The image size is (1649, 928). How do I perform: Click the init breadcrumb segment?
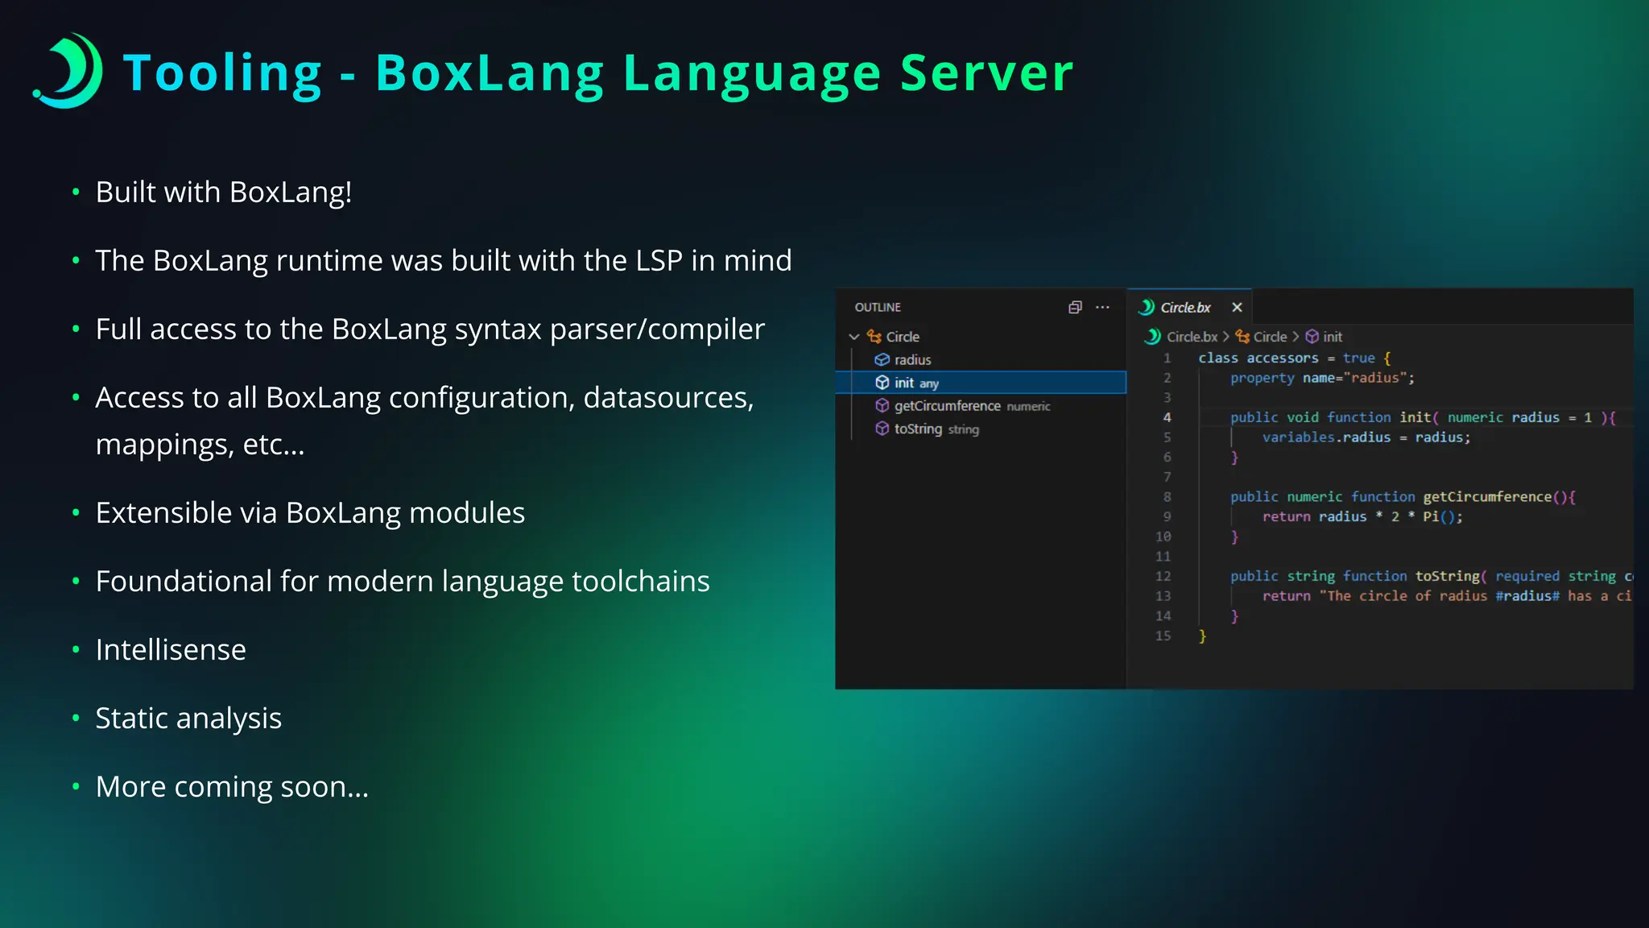click(x=1333, y=337)
